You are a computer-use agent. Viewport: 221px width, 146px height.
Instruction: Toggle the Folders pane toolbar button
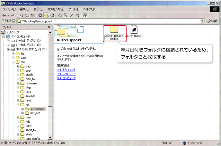(46, 15)
